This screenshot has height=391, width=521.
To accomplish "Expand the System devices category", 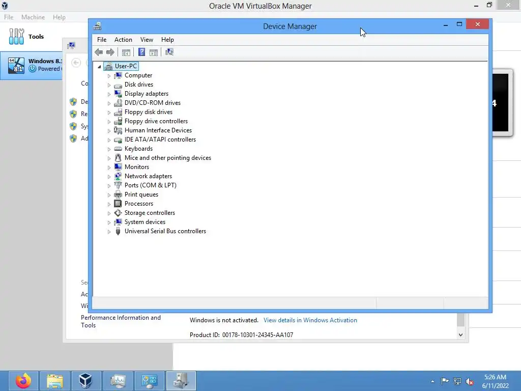I will (109, 222).
